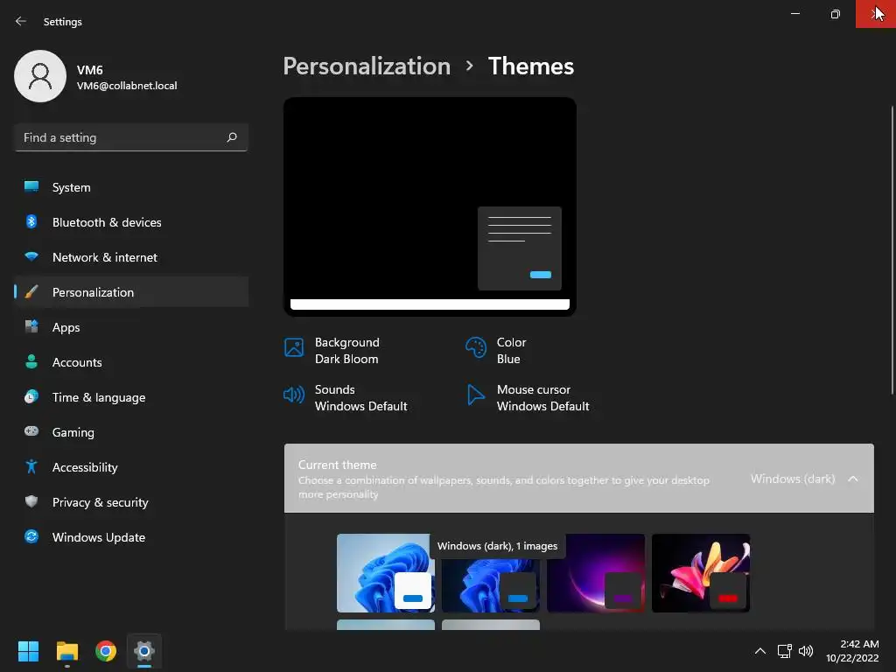Image resolution: width=896 pixels, height=672 pixels.
Task: Open the System settings category
Action: coord(131,187)
